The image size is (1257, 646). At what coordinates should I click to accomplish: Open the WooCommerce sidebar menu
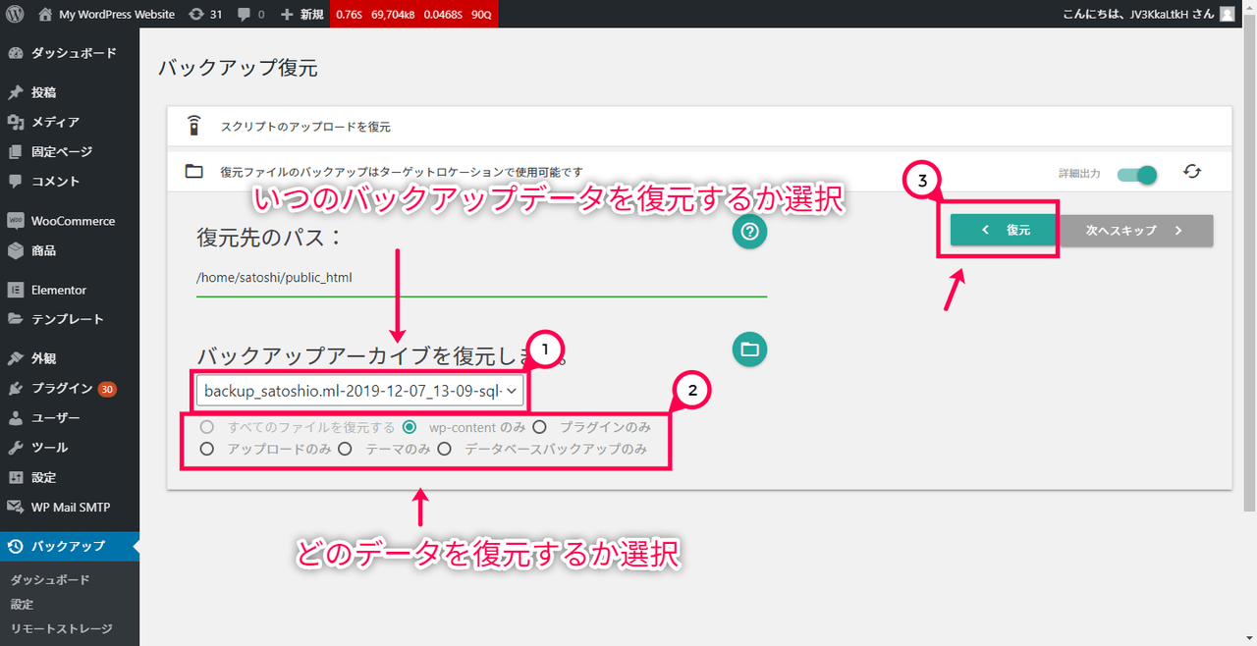point(72,221)
